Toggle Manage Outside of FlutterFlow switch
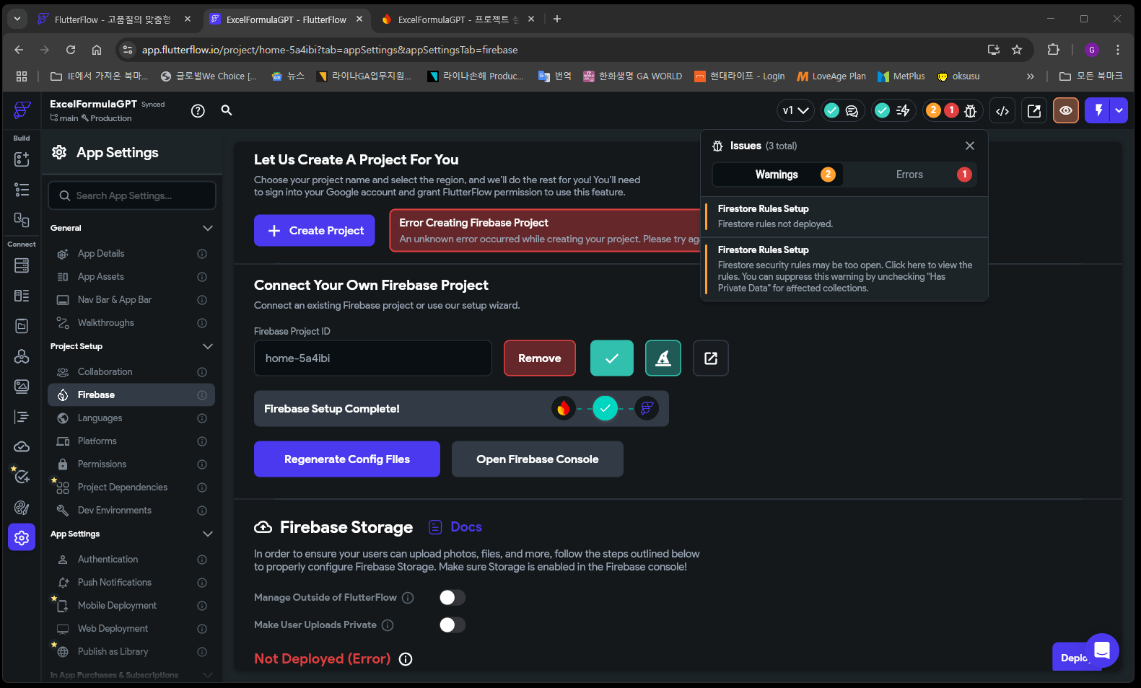Screen dimensions: 1141x688 [453, 598]
